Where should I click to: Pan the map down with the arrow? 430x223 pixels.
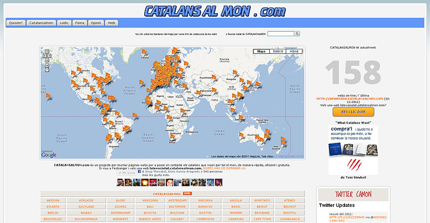tap(47, 61)
